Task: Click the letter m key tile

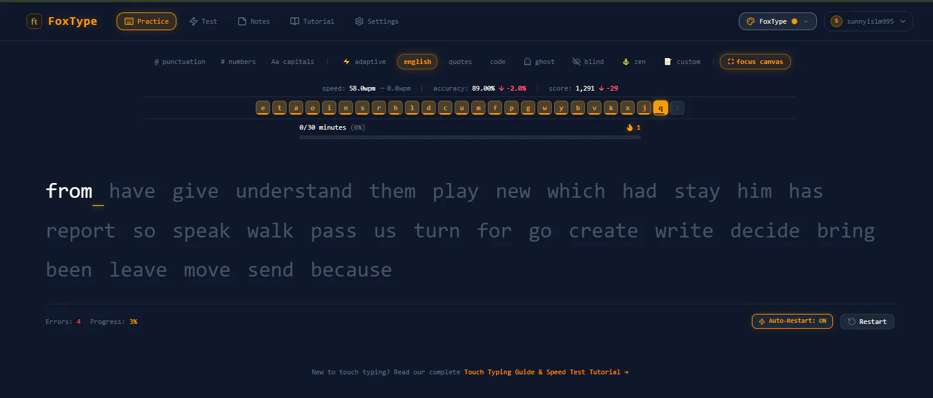Action: pyautogui.click(x=478, y=108)
